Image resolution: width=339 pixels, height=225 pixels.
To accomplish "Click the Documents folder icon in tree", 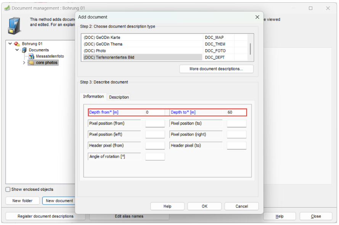I will pyautogui.click(x=24, y=50).
